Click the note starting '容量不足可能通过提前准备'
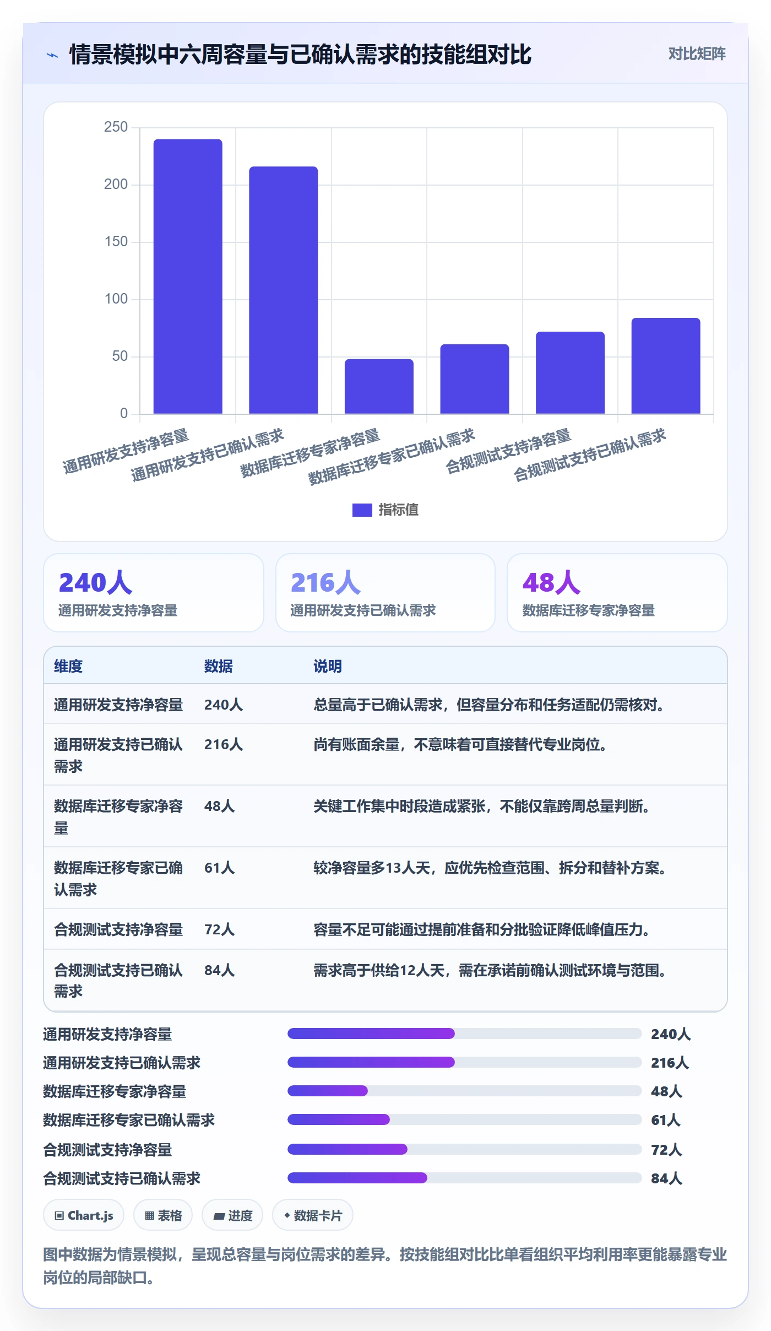 pyautogui.click(x=482, y=929)
